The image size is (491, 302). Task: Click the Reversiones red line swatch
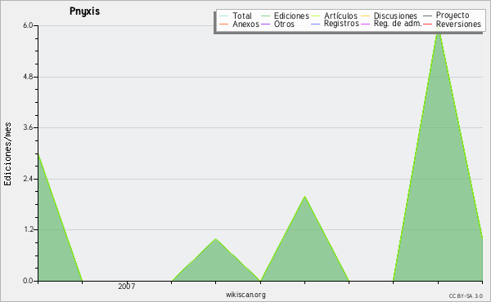(428, 24)
